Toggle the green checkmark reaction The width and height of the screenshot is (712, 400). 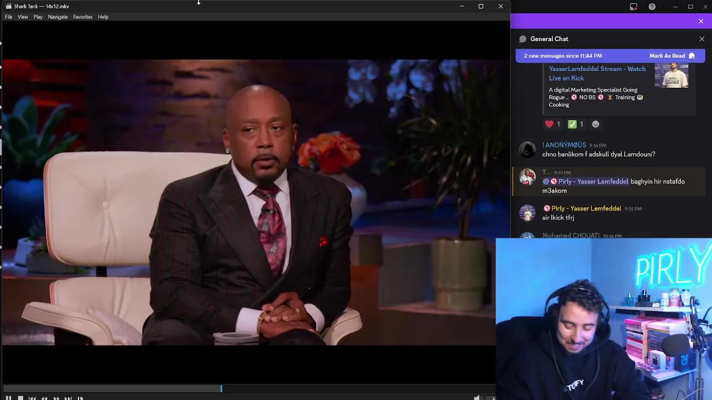tap(576, 124)
